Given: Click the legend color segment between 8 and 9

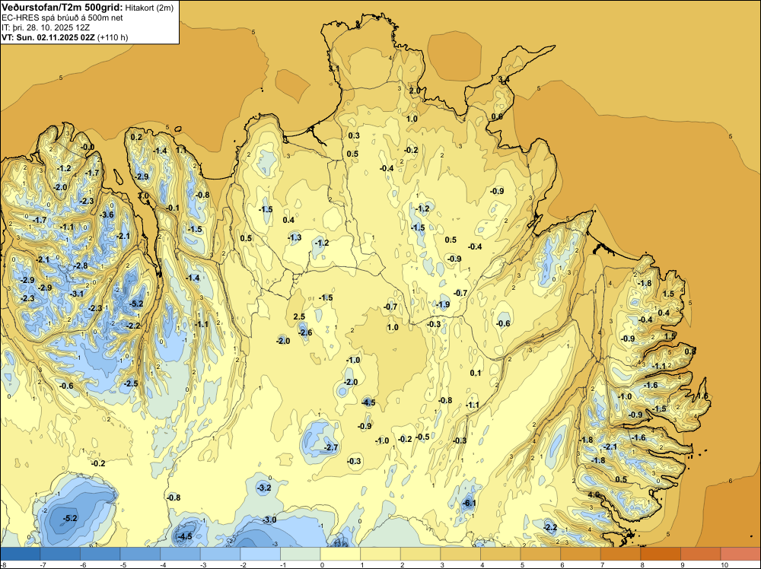Looking at the screenshot, I should (661, 554).
